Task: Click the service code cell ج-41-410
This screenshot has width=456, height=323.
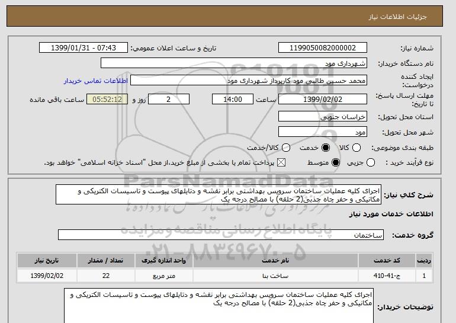Action: [x=387, y=276]
